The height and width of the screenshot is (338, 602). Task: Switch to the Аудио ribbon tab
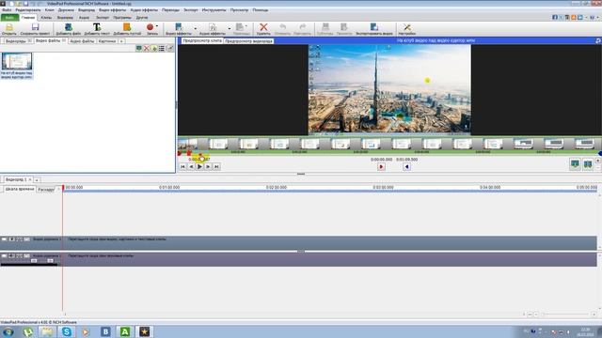pos(84,18)
